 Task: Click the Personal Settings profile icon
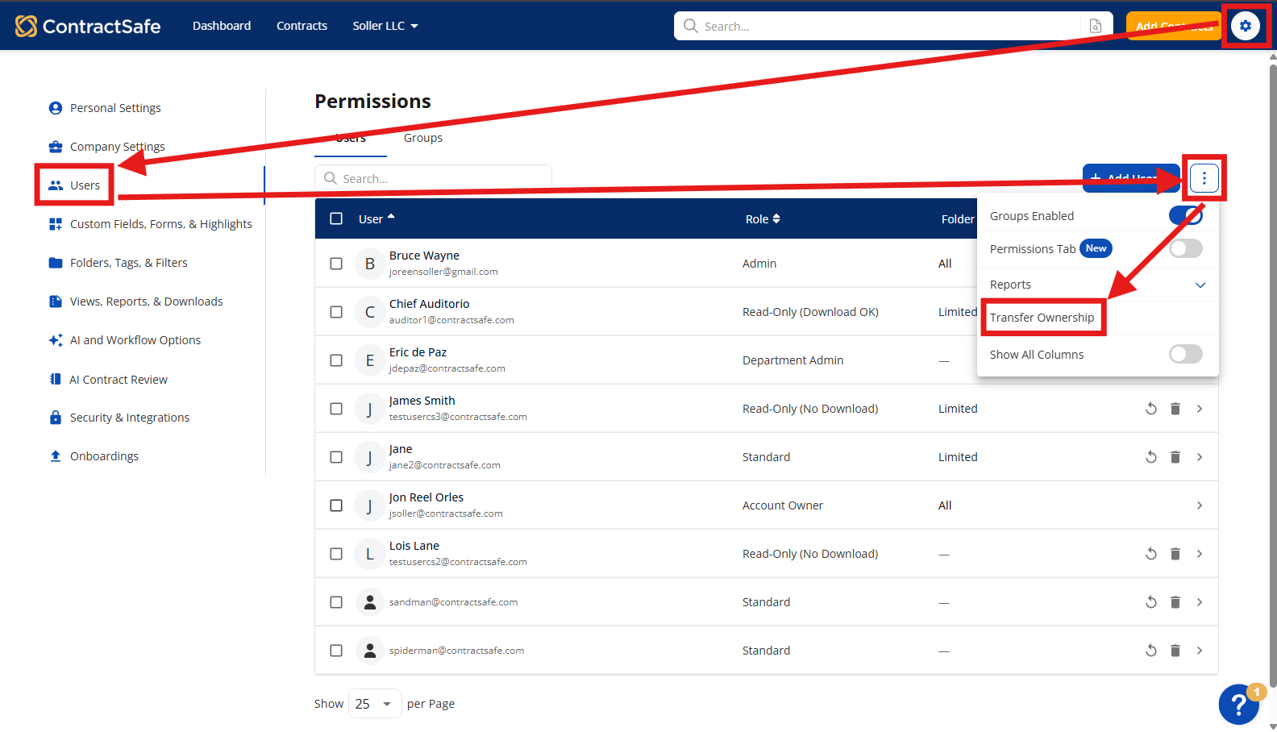point(56,108)
